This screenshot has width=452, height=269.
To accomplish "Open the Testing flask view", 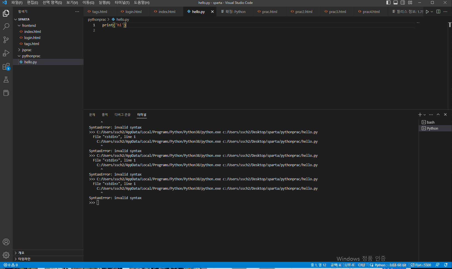I will tap(6, 80).
